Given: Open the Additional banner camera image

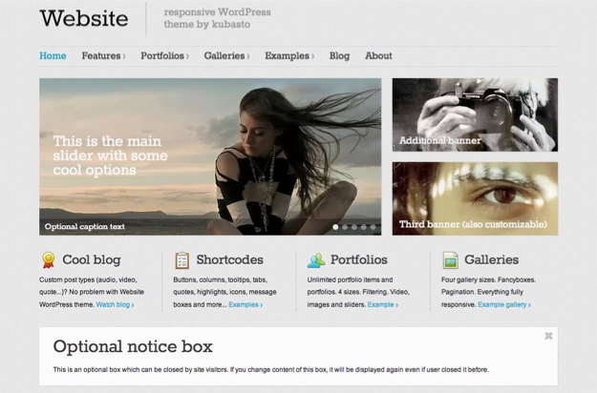Looking at the screenshot, I should 475,114.
